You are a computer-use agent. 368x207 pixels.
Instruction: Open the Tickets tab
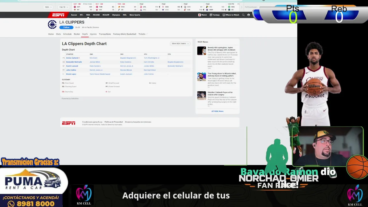(x=143, y=34)
